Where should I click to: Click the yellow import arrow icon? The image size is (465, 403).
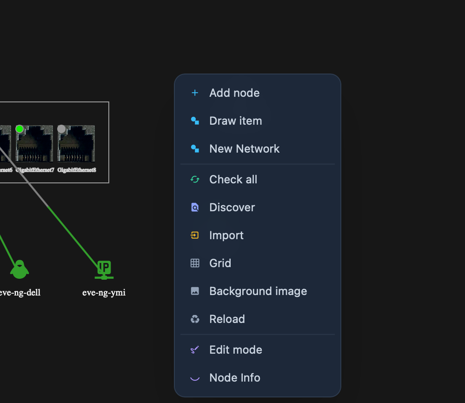[195, 235]
